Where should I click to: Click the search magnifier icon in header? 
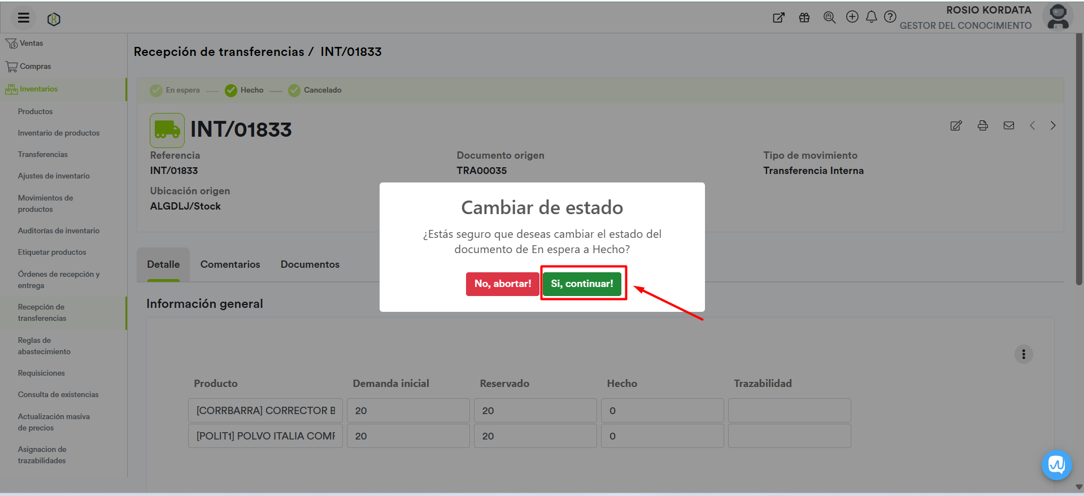click(x=829, y=18)
